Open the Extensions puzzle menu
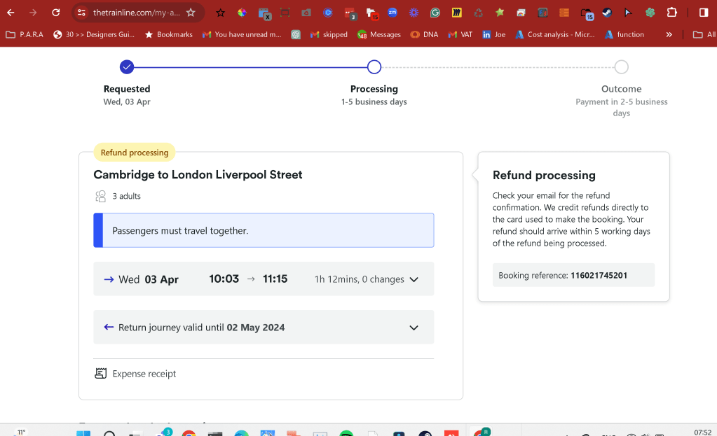Image resolution: width=717 pixels, height=436 pixels. click(671, 13)
